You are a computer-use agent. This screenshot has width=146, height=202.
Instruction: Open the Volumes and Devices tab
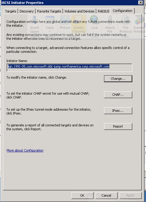point(79,11)
